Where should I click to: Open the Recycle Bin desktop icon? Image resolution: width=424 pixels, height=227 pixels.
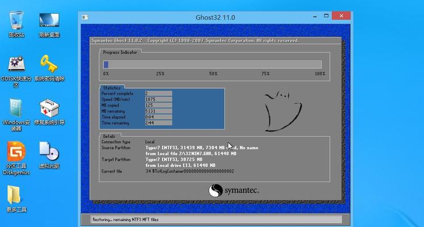pyautogui.click(x=16, y=24)
